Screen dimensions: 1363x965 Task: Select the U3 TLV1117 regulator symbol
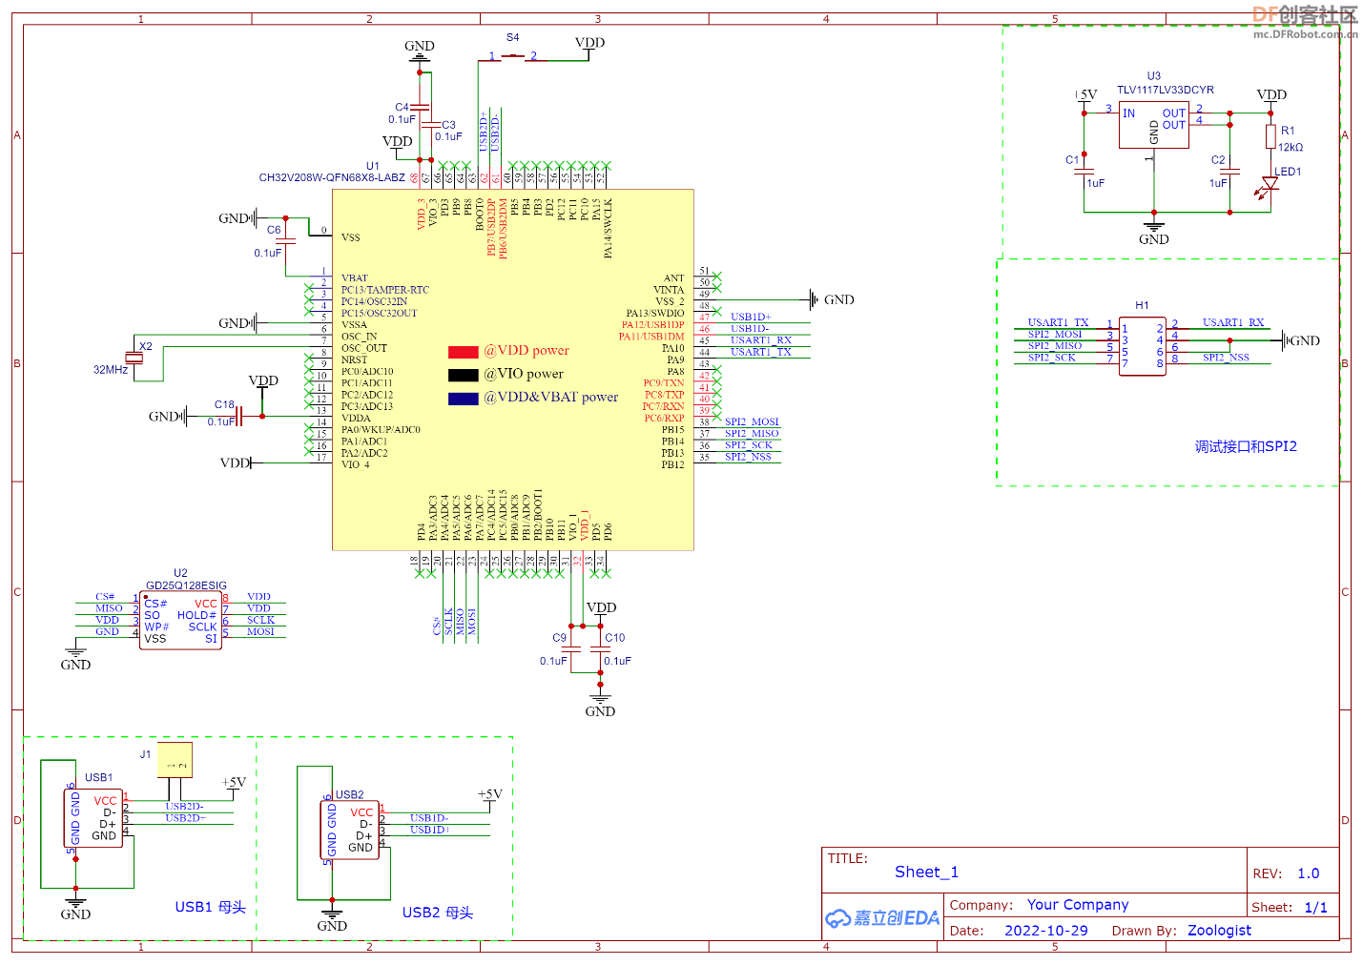(x=1154, y=125)
